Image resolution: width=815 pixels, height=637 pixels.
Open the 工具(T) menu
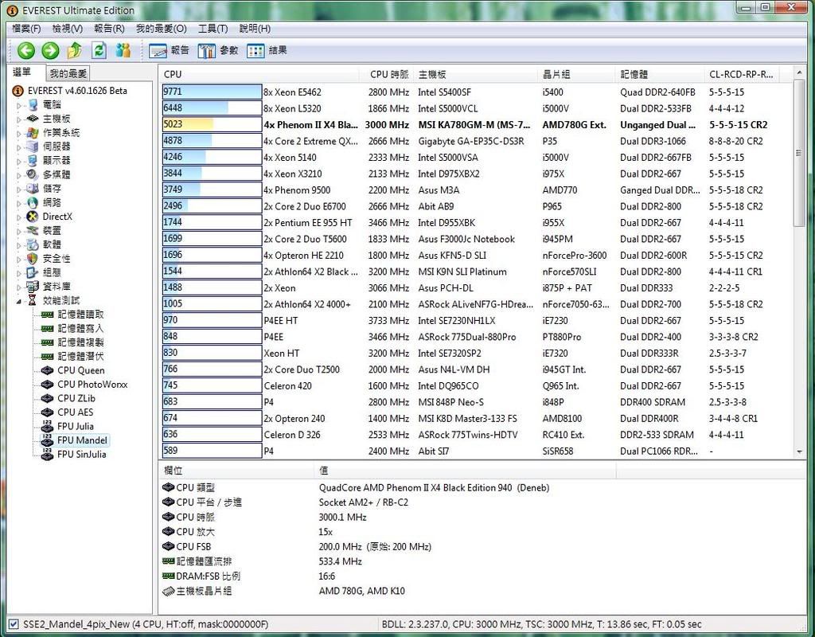[x=213, y=29]
